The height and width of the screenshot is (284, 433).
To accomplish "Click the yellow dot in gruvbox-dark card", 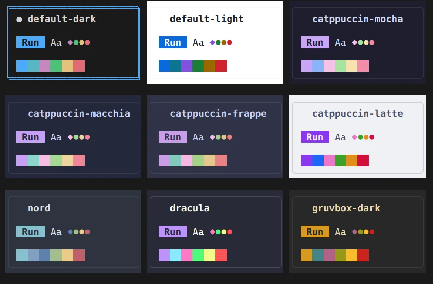I will click(x=366, y=232).
